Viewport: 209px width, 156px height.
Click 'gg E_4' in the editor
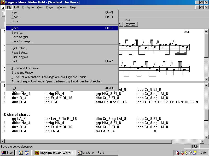pos(51,102)
